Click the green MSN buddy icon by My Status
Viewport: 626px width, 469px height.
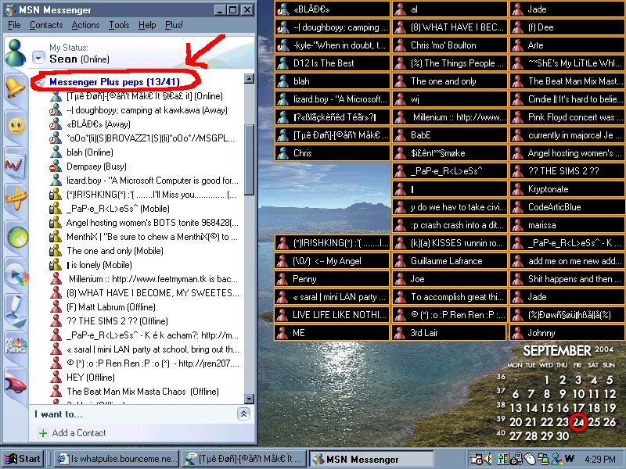[x=16, y=53]
